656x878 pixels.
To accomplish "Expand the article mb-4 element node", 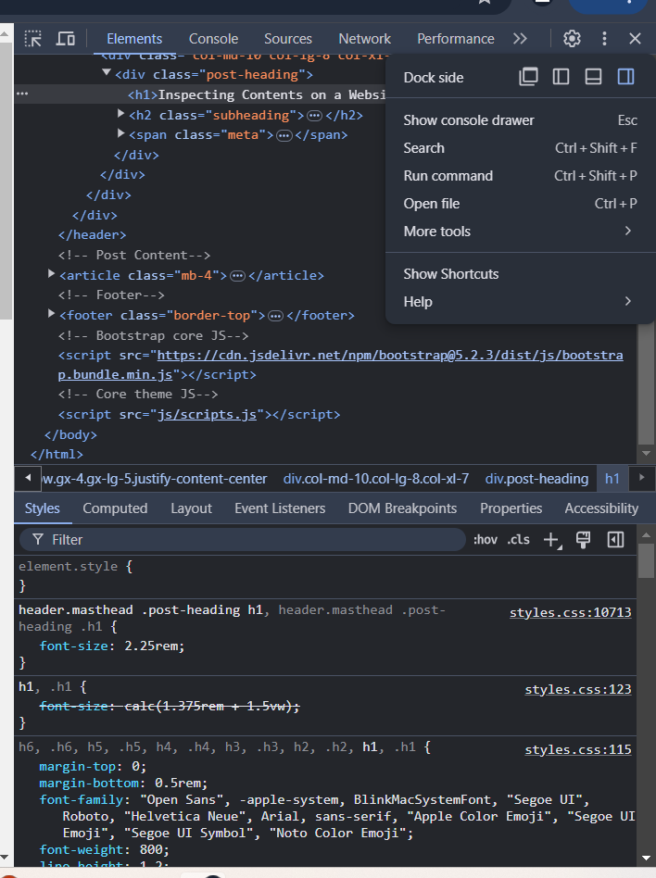I will (52, 275).
